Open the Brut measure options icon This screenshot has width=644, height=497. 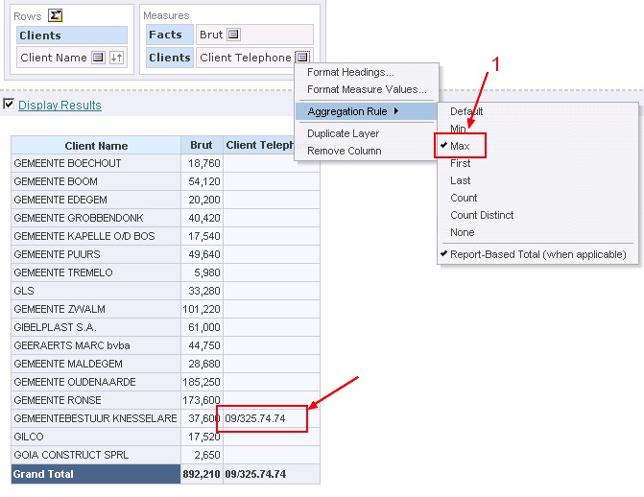[x=232, y=35]
